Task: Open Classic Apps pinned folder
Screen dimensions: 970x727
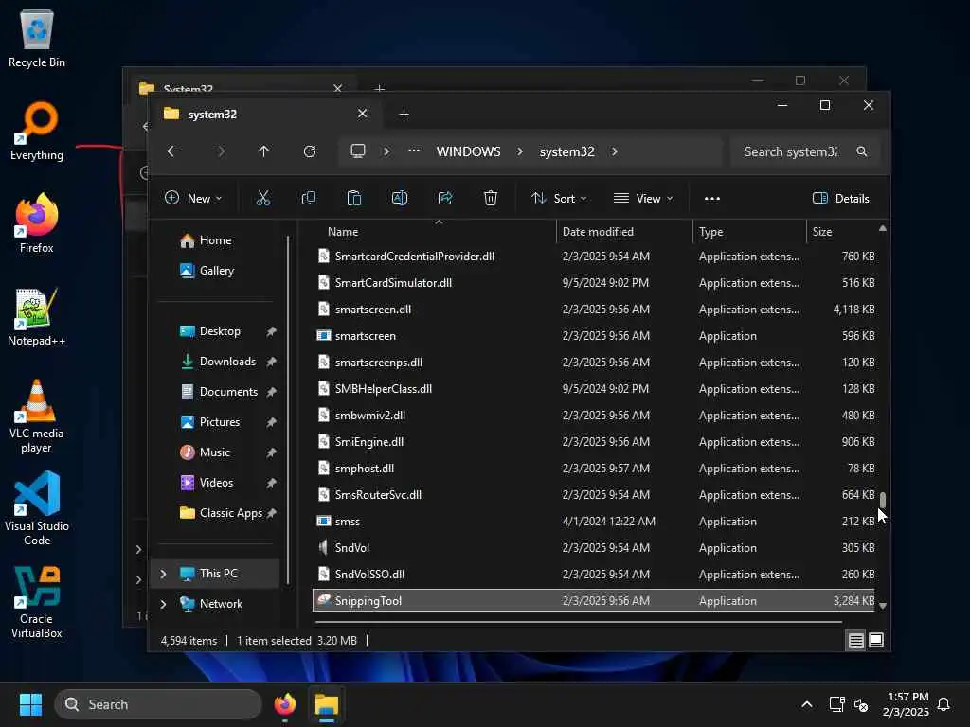Action: coord(230,513)
